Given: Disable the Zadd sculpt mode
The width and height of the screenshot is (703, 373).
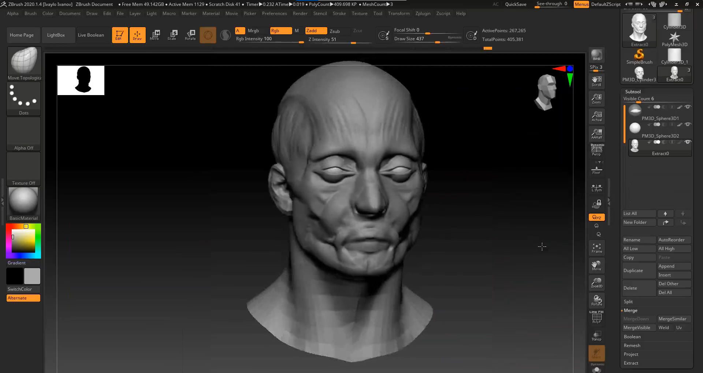Looking at the screenshot, I should click(316, 31).
